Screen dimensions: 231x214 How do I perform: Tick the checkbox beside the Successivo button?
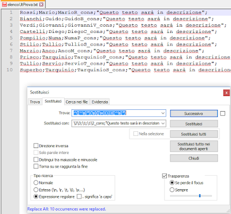(x=222, y=113)
